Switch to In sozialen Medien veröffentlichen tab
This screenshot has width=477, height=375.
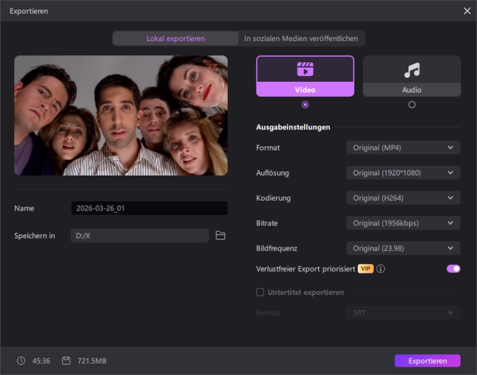(x=301, y=38)
